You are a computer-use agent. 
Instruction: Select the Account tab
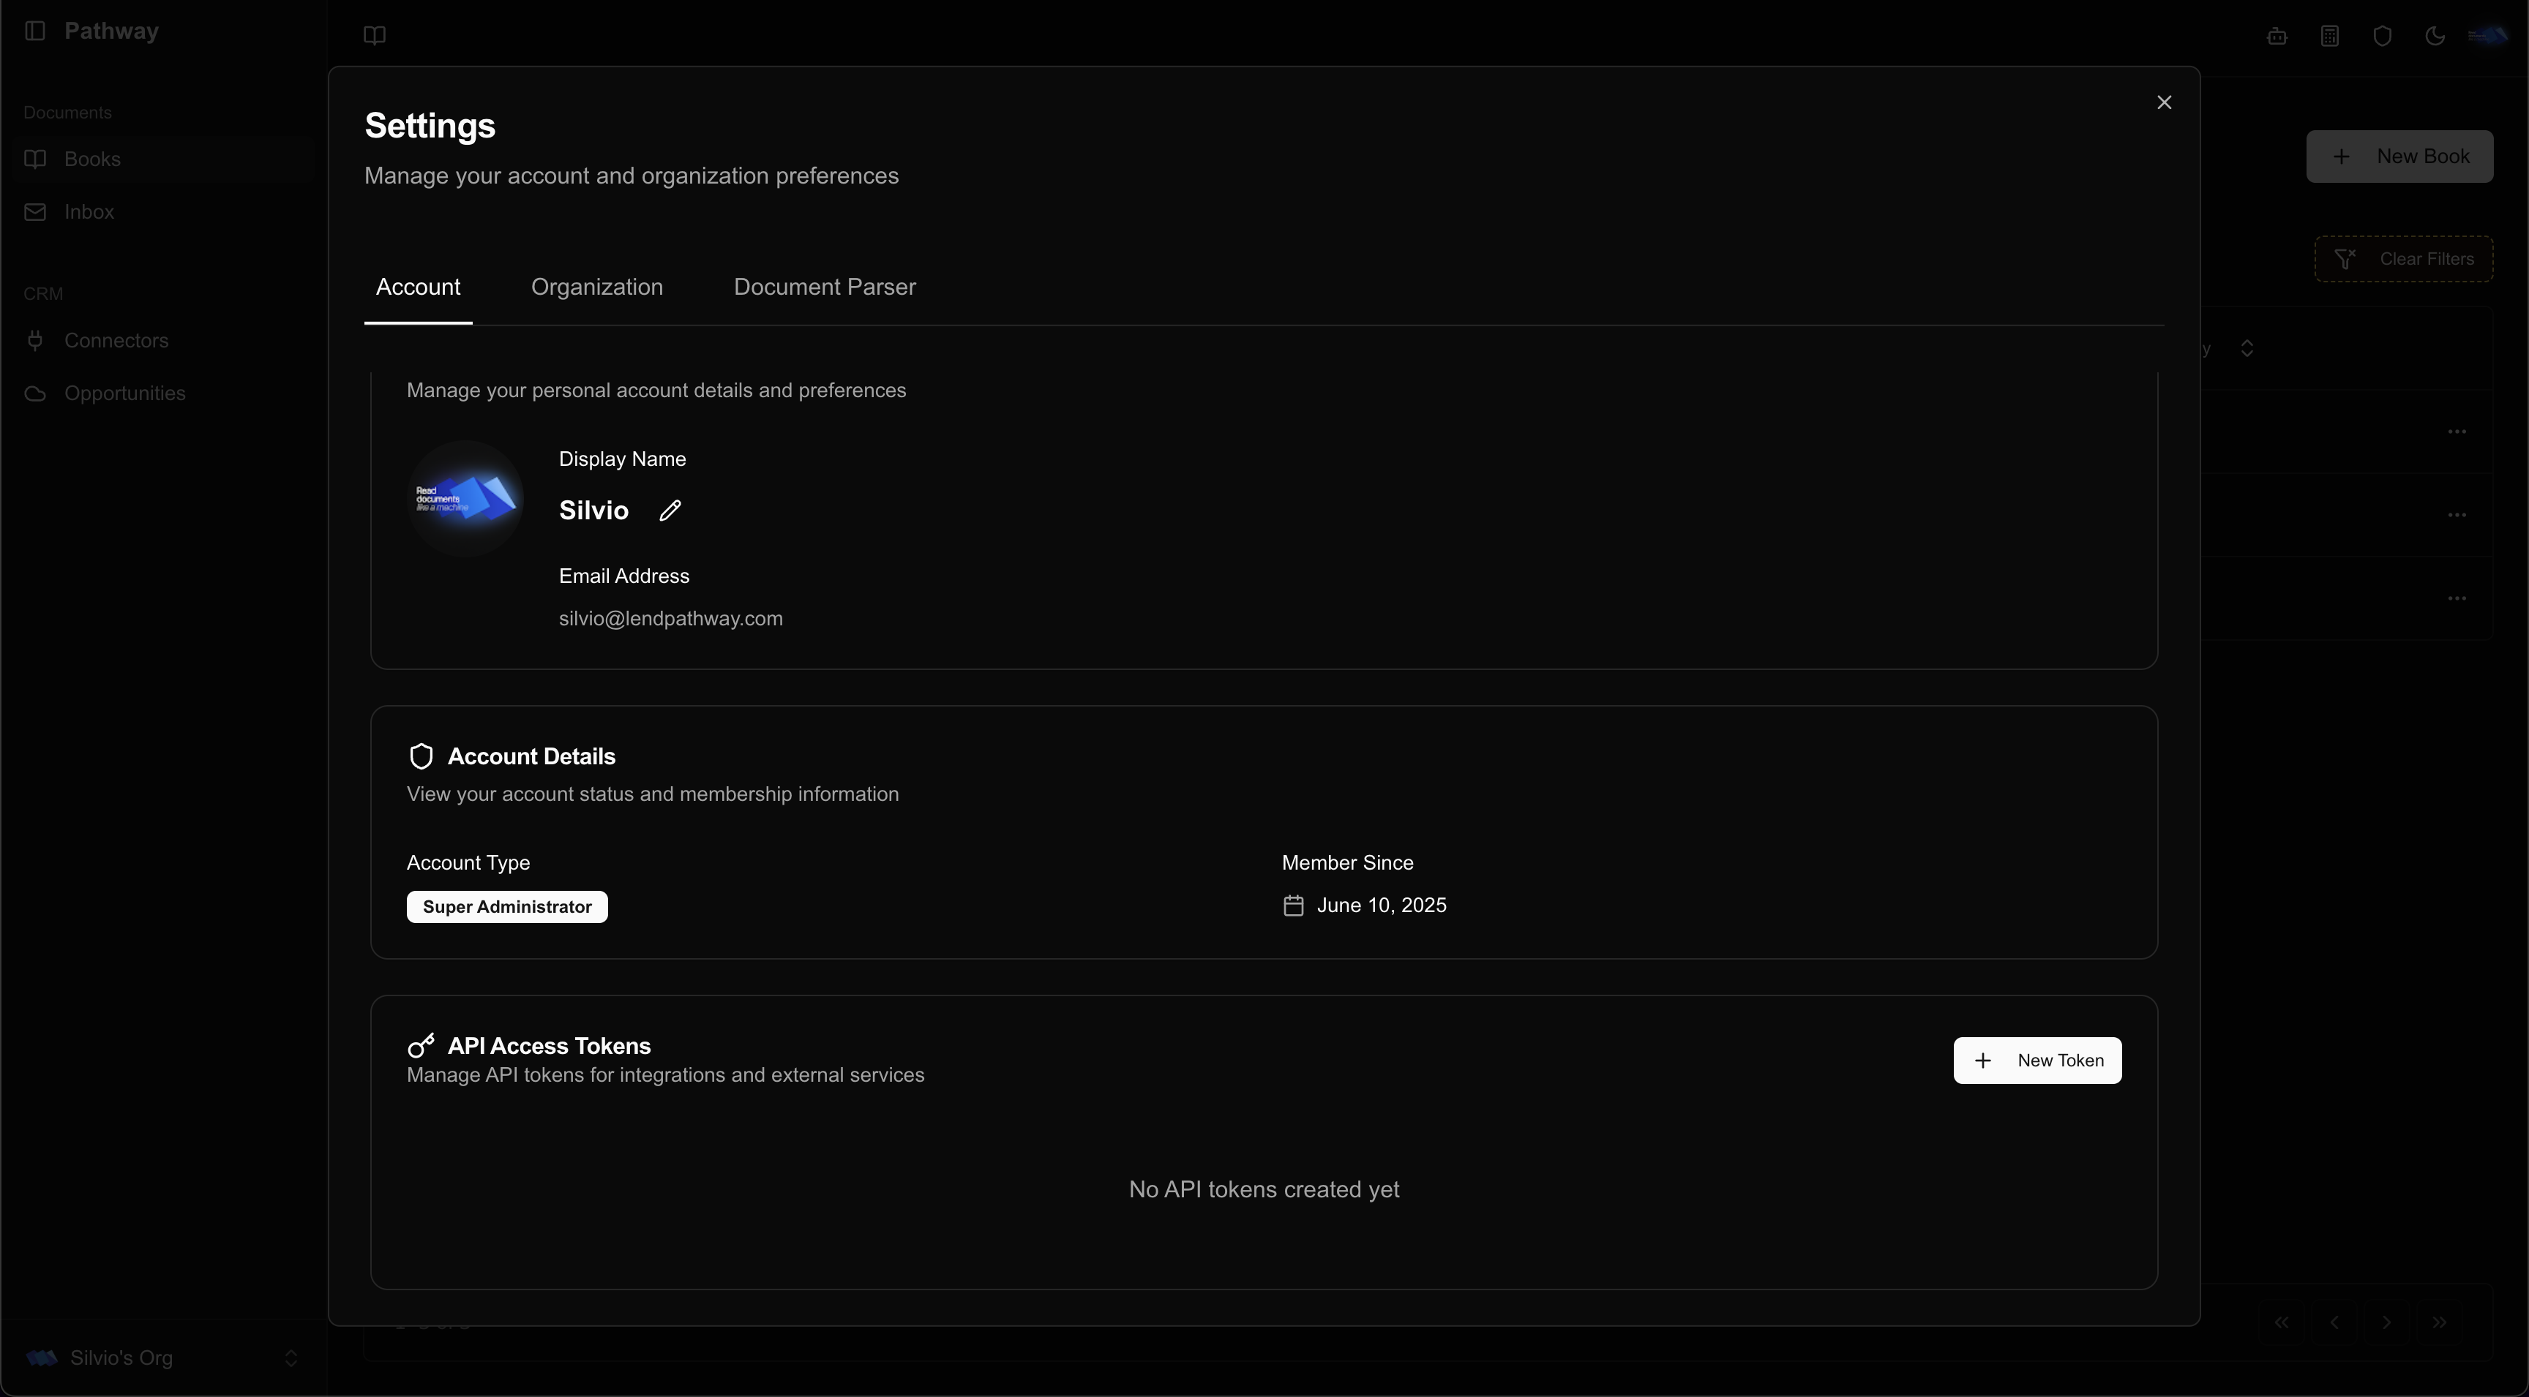[419, 287]
